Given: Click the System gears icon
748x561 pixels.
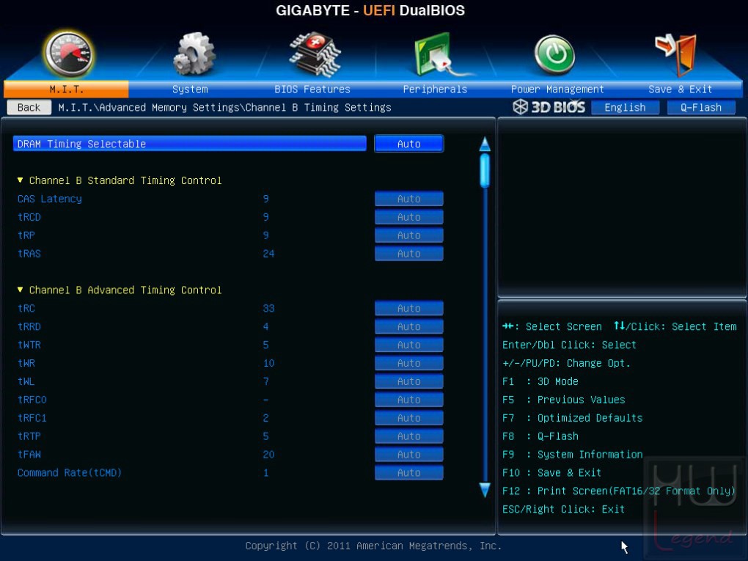Looking at the screenshot, I should 193,54.
